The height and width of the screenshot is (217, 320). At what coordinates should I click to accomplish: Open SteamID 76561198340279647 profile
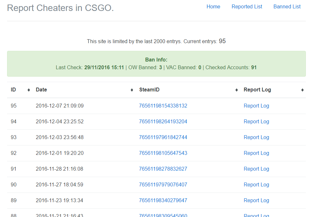coord(163,200)
